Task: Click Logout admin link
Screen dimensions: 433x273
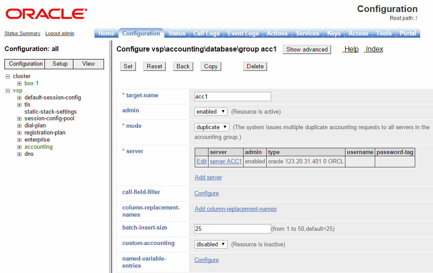Action: [60, 33]
